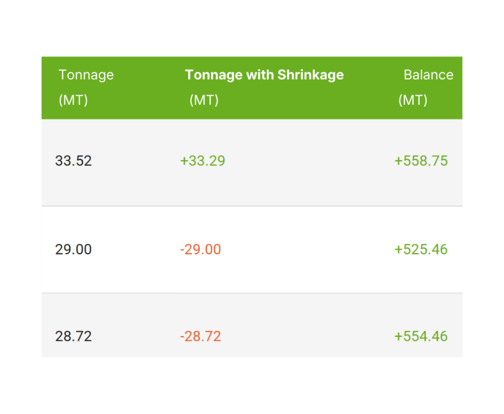Select the 33.52 tonnage cell
504x414 pixels.
tap(73, 161)
